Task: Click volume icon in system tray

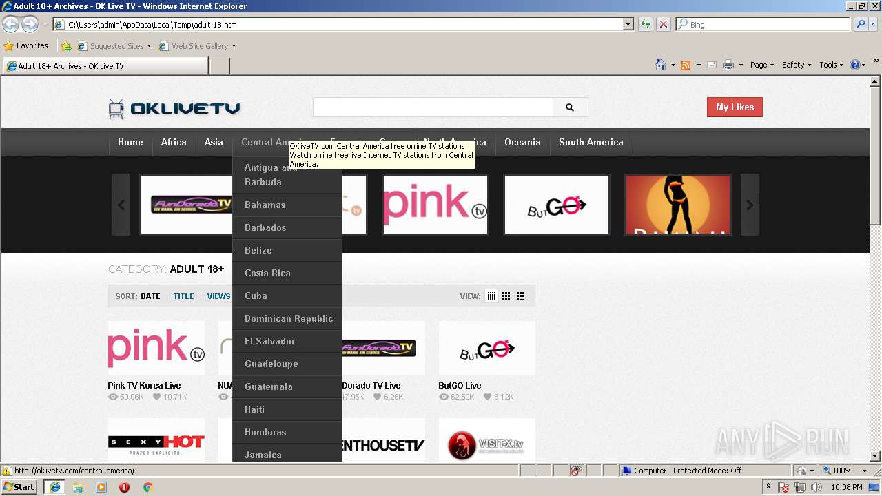Action: (x=816, y=487)
